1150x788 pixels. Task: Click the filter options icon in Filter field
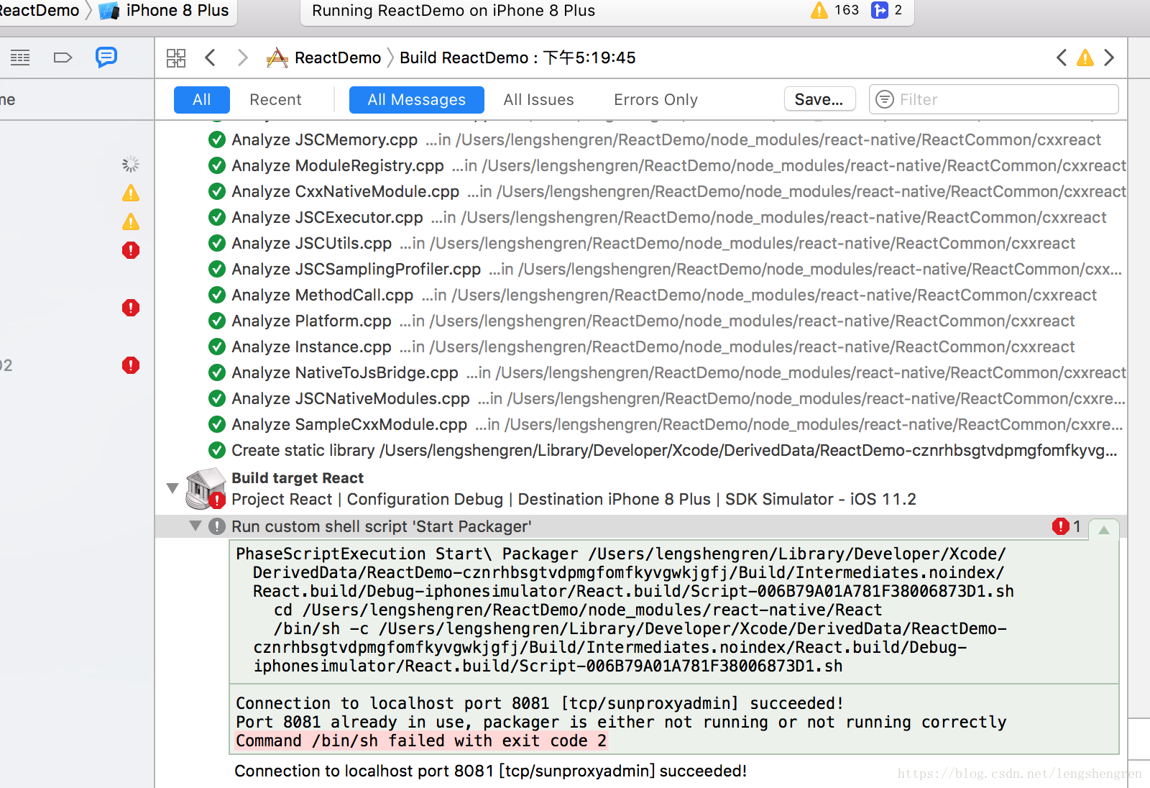click(885, 99)
